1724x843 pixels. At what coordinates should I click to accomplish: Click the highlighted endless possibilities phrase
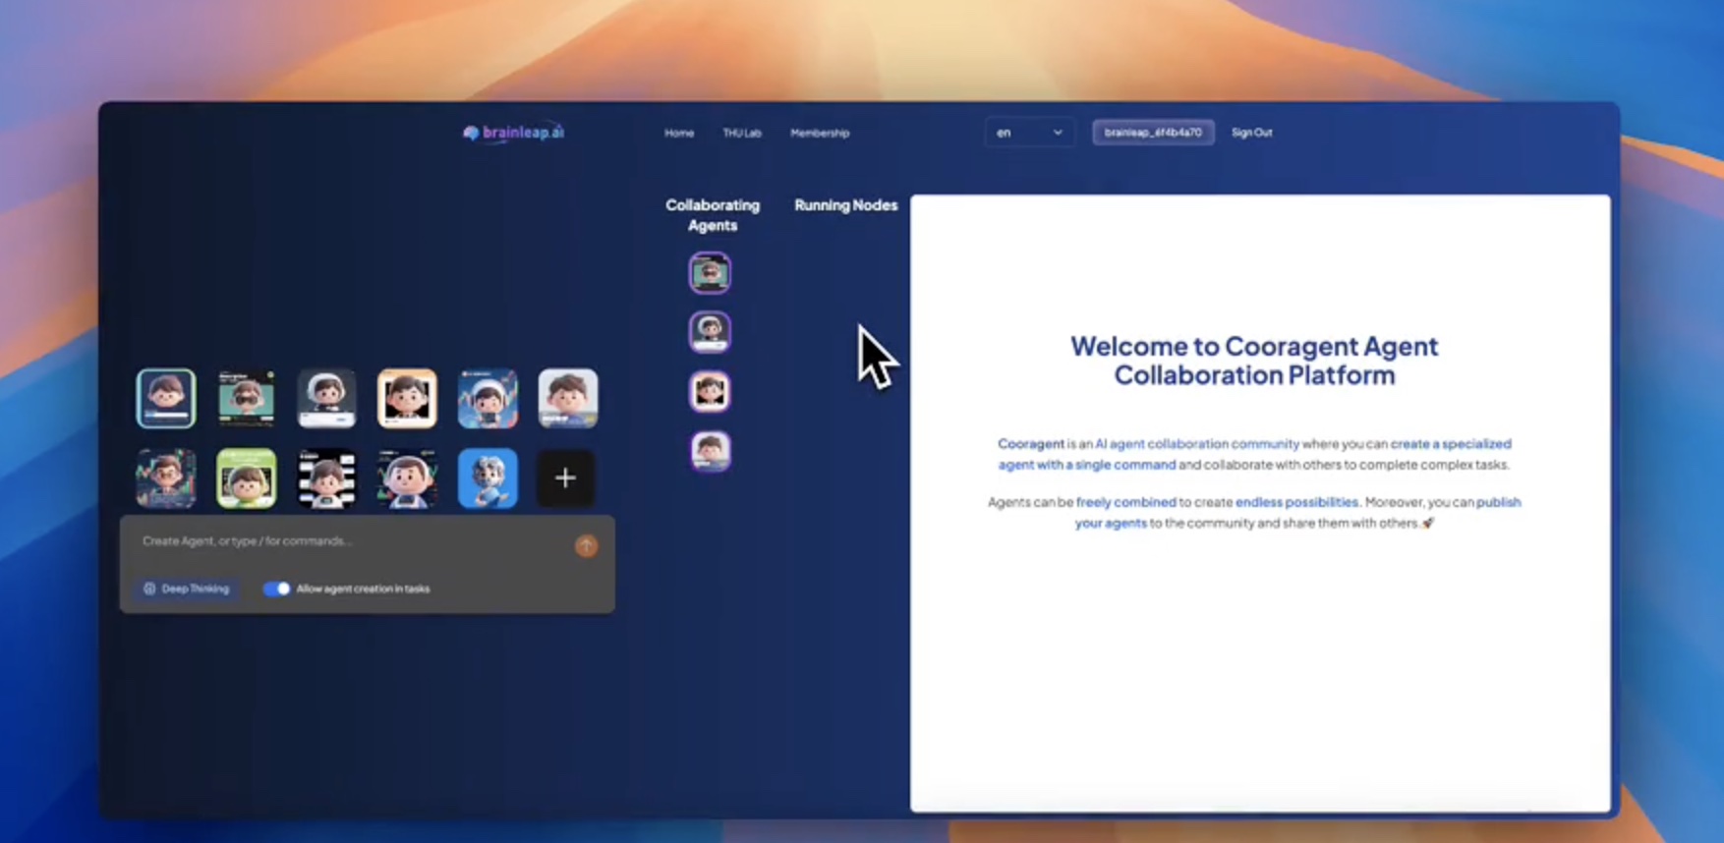(x=1296, y=502)
